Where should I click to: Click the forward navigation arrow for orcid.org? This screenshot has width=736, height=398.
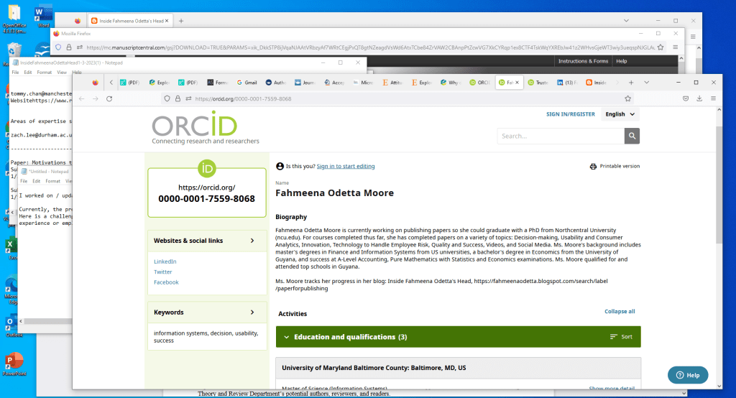pos(96,98)
